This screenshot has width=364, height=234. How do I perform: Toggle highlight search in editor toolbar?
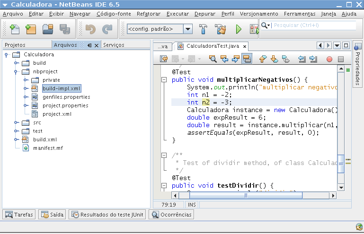click(247, 59)
